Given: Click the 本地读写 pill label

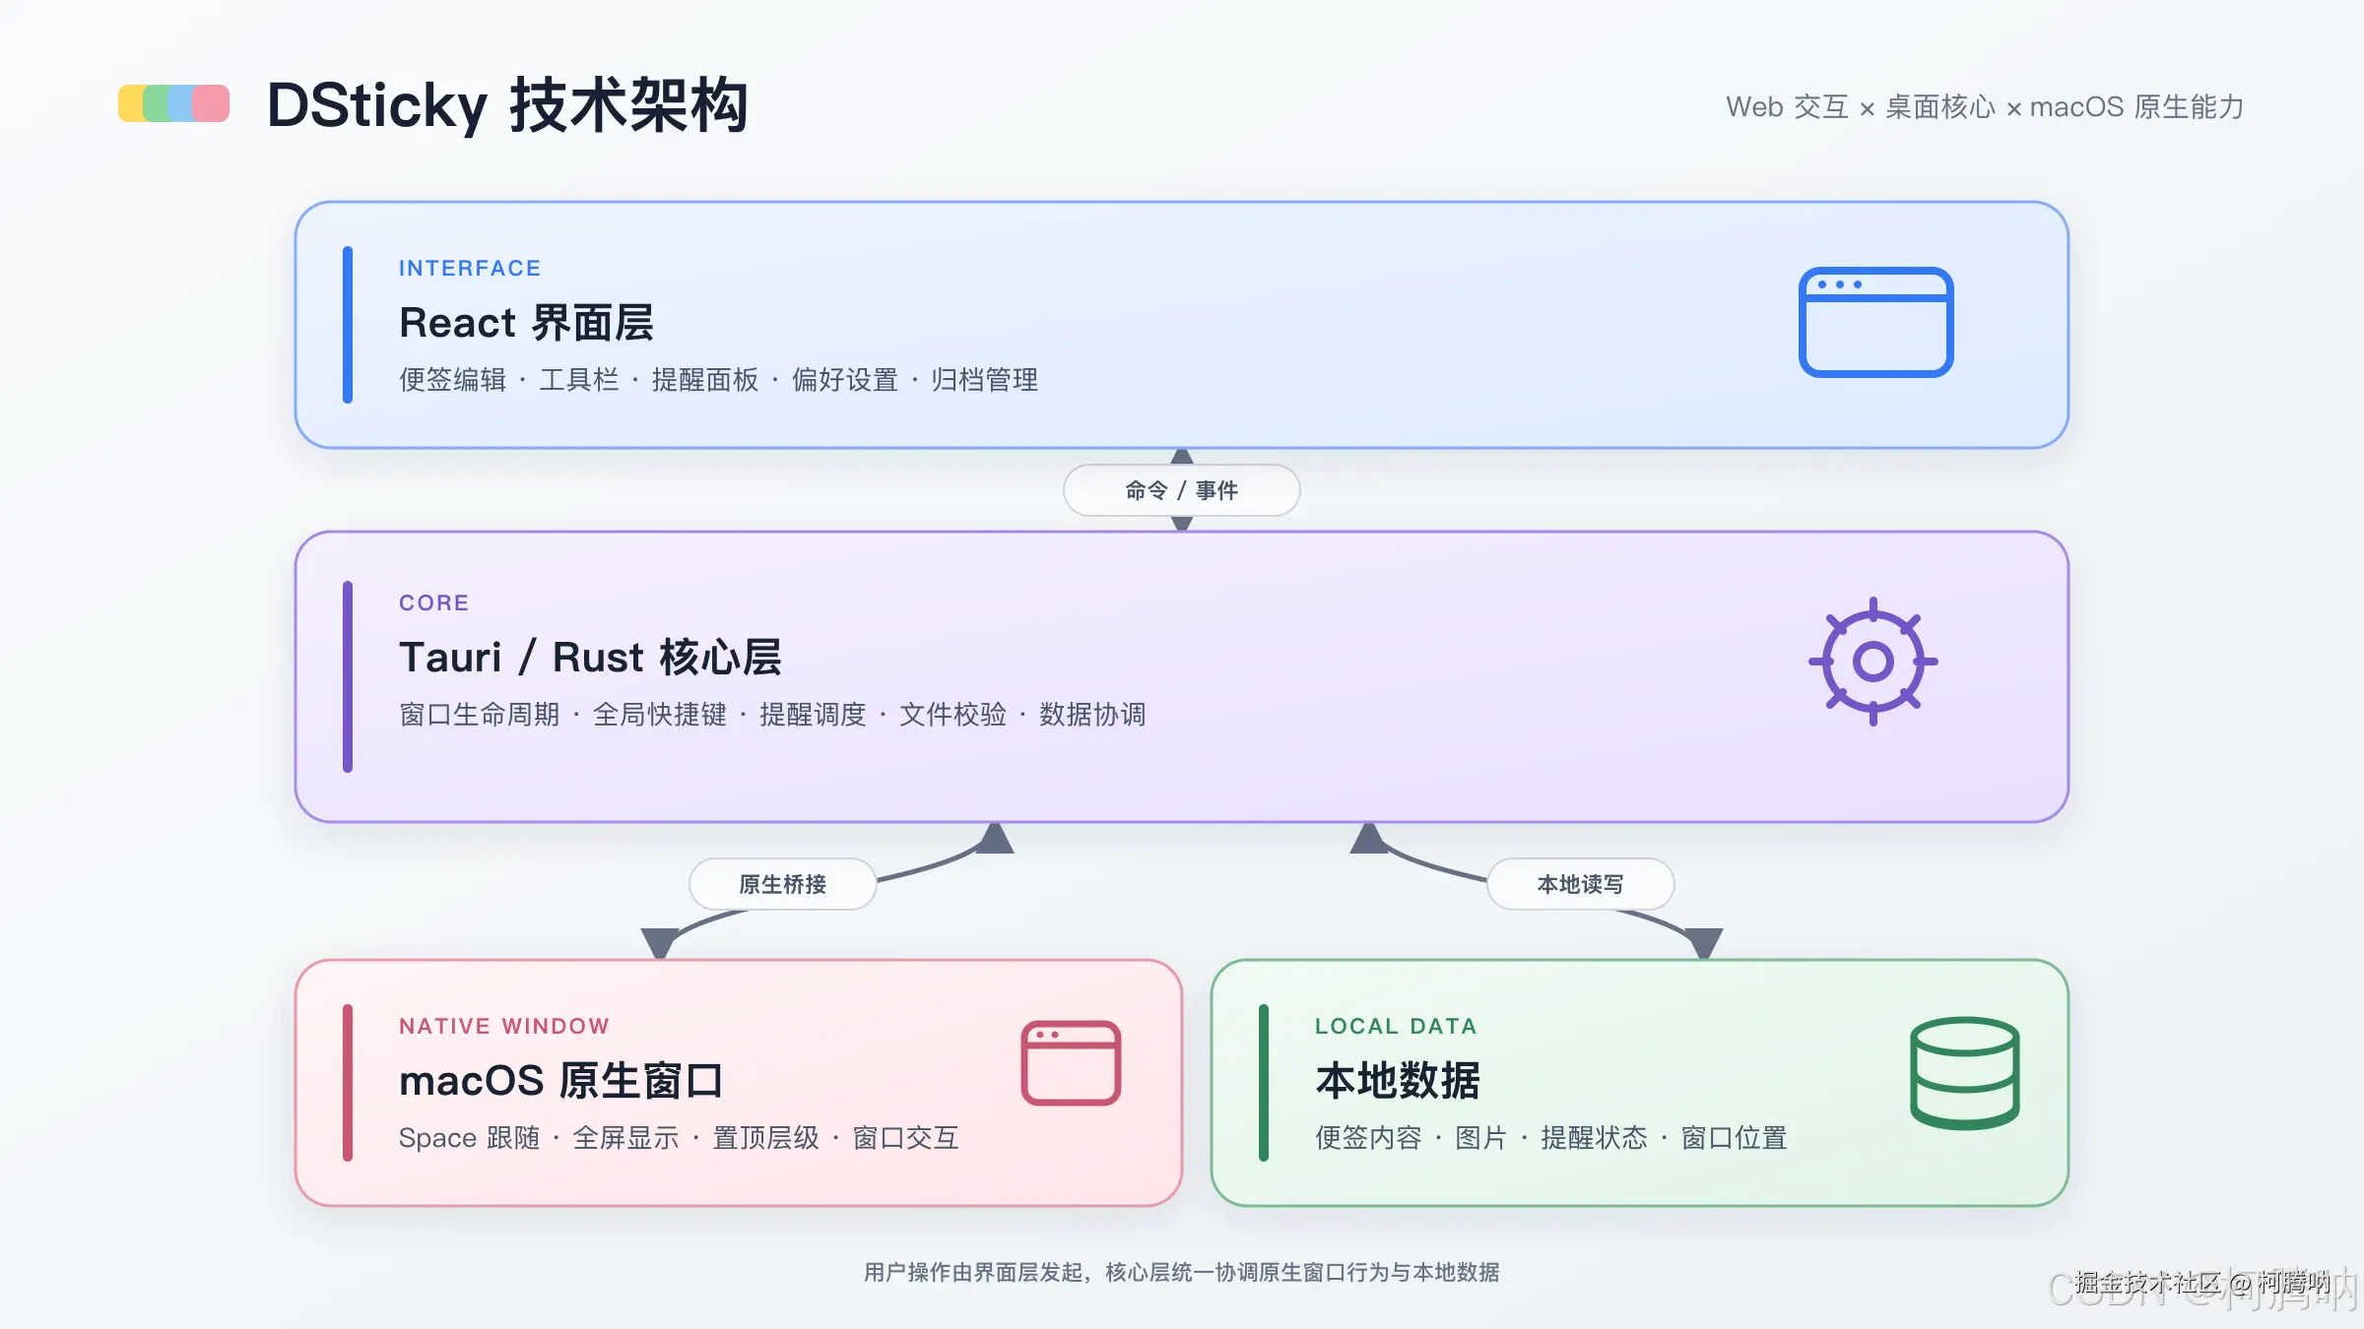Looking at the screenshot, I should 1580,884.
